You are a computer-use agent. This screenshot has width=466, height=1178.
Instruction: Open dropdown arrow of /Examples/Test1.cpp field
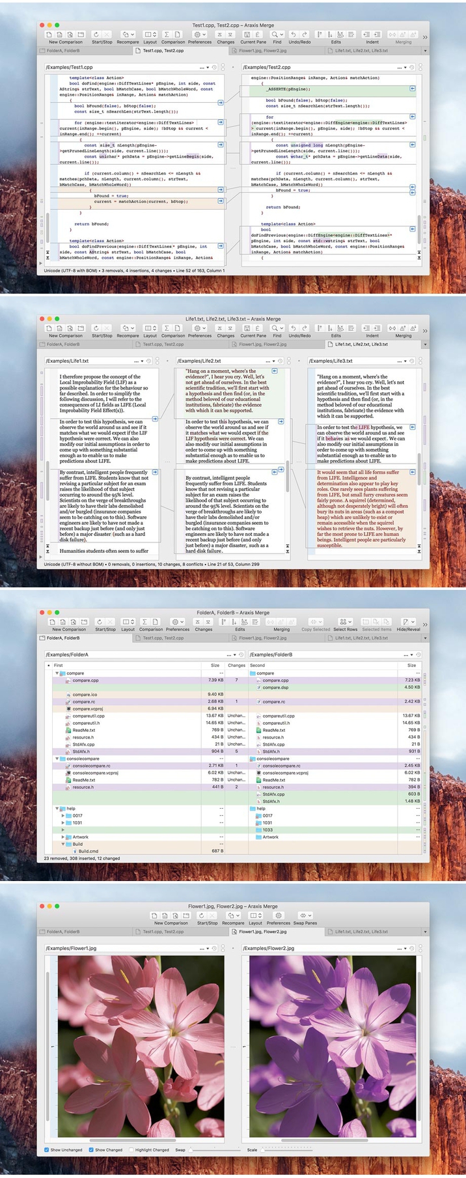(208, 67)
